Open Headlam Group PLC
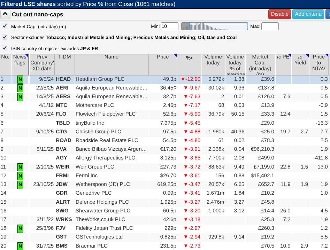330x250 pixels. 100,79
